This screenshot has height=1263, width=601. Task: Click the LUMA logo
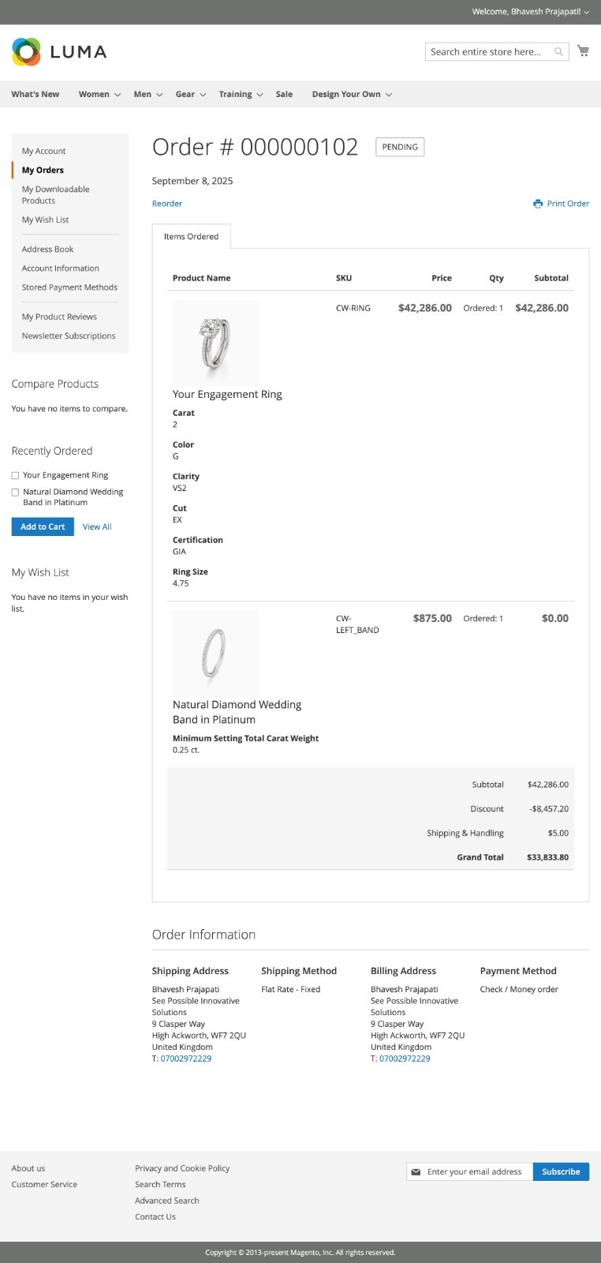click(59, 51)
